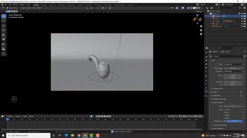Open the green Camera data properties tab
Image resolution: width=247 pixels, height=138 pixels.
click(x=206, y=91)
